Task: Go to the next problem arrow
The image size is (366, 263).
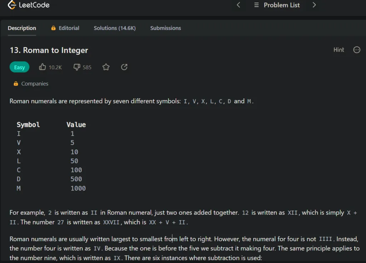Action: (314, 5)
